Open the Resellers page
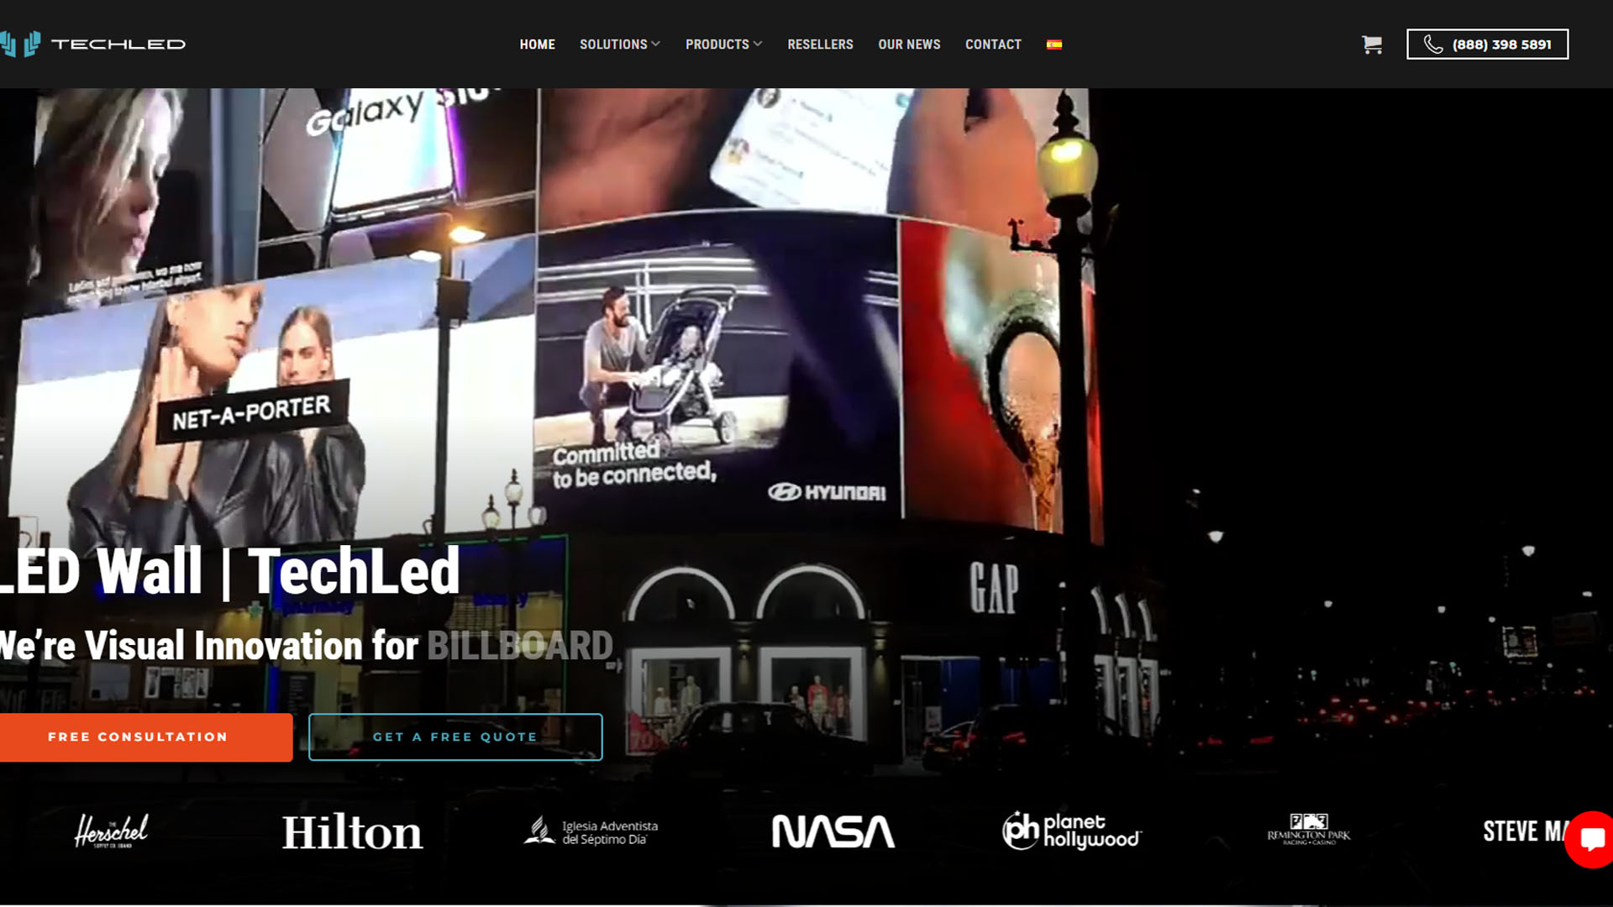Screen dimensions: 1613x907 coord(820,45)
